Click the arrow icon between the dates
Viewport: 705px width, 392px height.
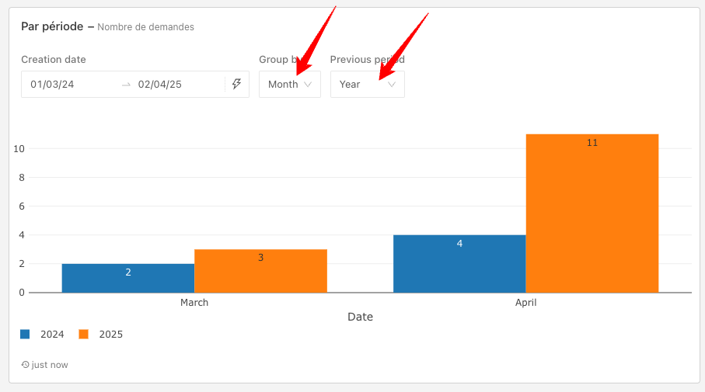pos(127,85)
